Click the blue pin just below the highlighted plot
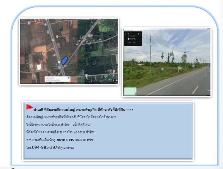This screenshot has height=169, width=223. pos(59,67)
